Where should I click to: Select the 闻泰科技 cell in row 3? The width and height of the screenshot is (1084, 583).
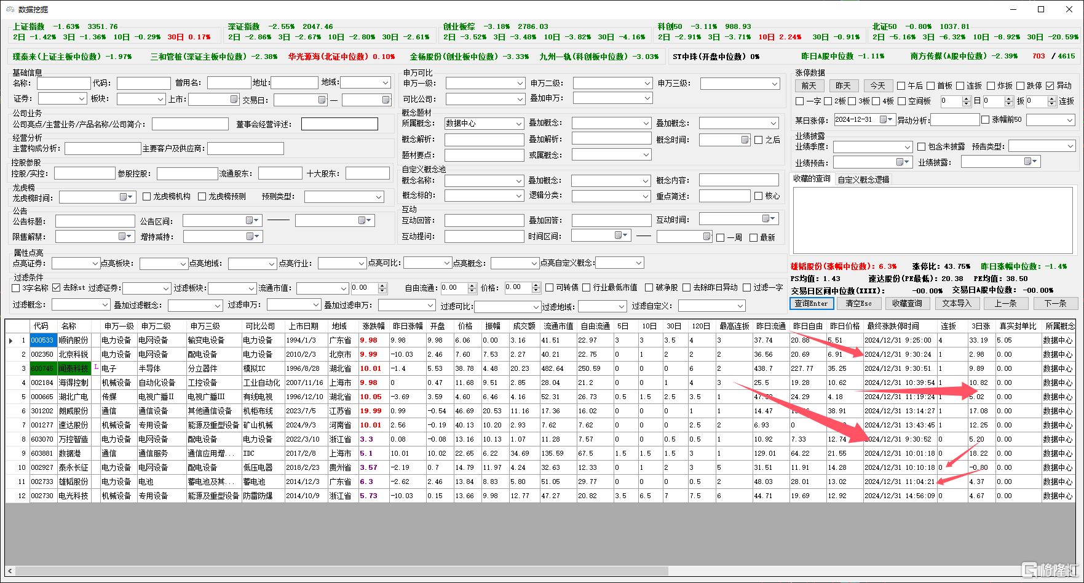74,368
